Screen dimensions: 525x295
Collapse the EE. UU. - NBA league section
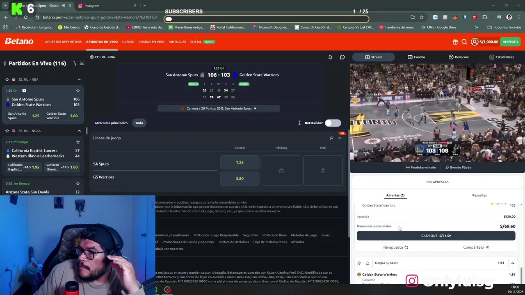(79, 79)
